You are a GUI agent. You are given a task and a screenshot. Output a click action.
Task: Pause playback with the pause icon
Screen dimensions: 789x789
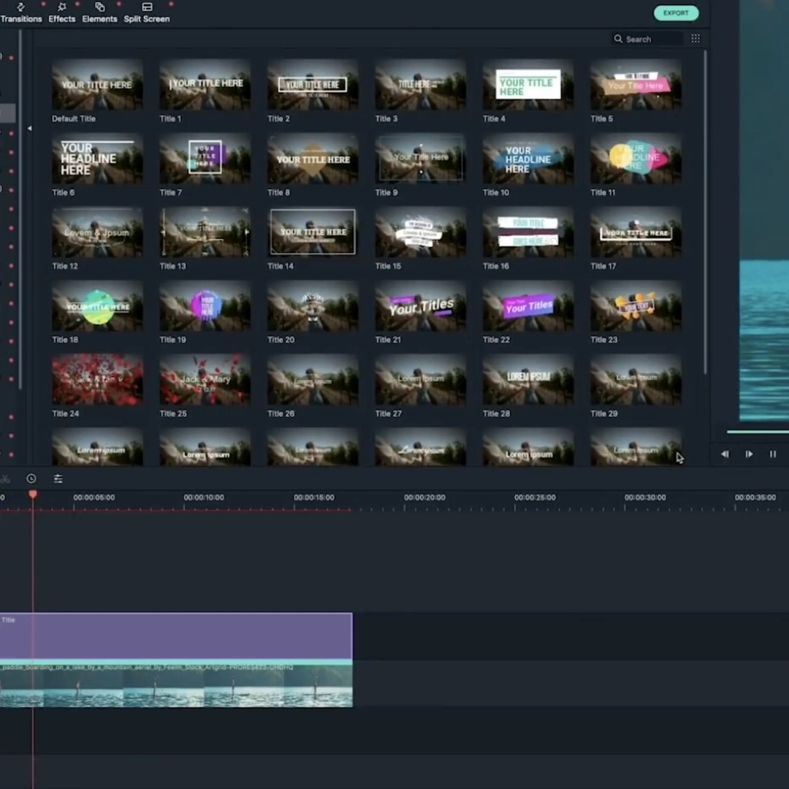(x=773, y=454)
